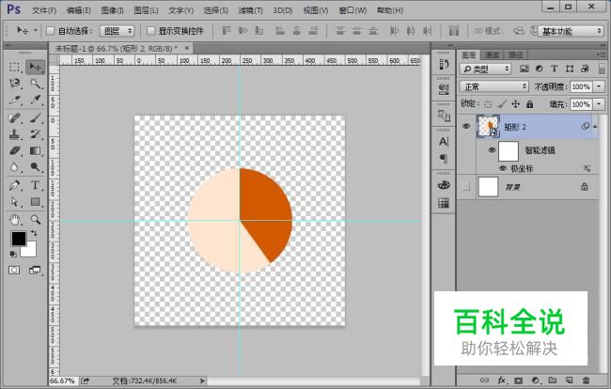
Task: Select the Eyedropper tool
Action: [x=35, y=101]
